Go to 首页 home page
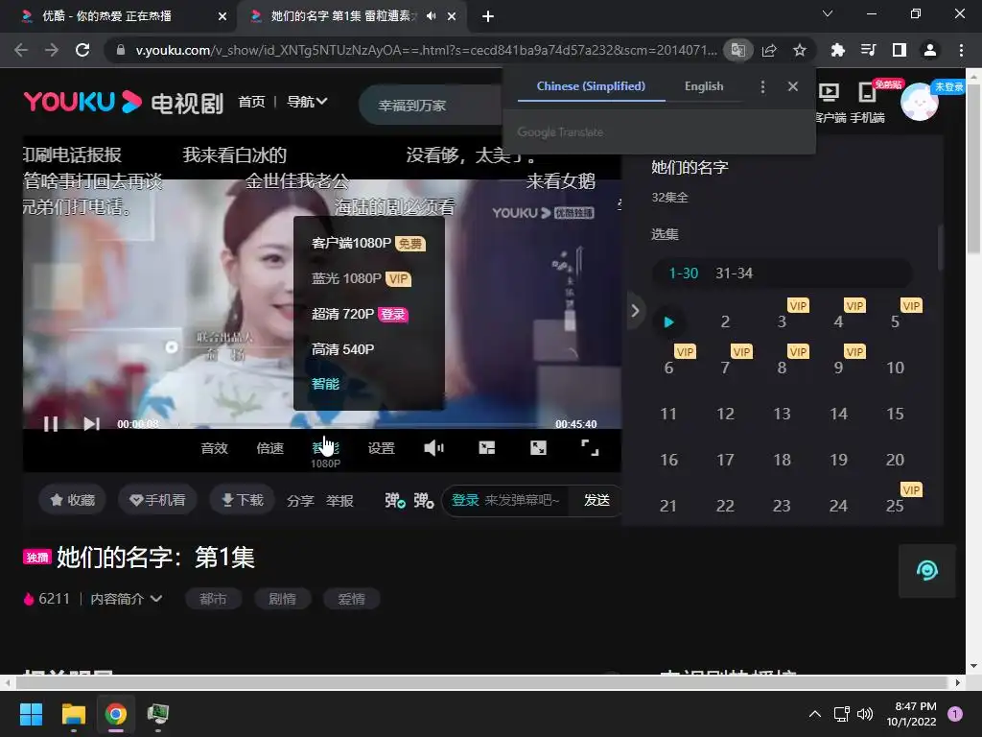The height and width of the screenshot is (737, 982). click(x=251, y=102)
